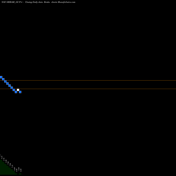Click the topmost blue Renko brick
This screenshot has width=176, height=176.
point(1,77)
